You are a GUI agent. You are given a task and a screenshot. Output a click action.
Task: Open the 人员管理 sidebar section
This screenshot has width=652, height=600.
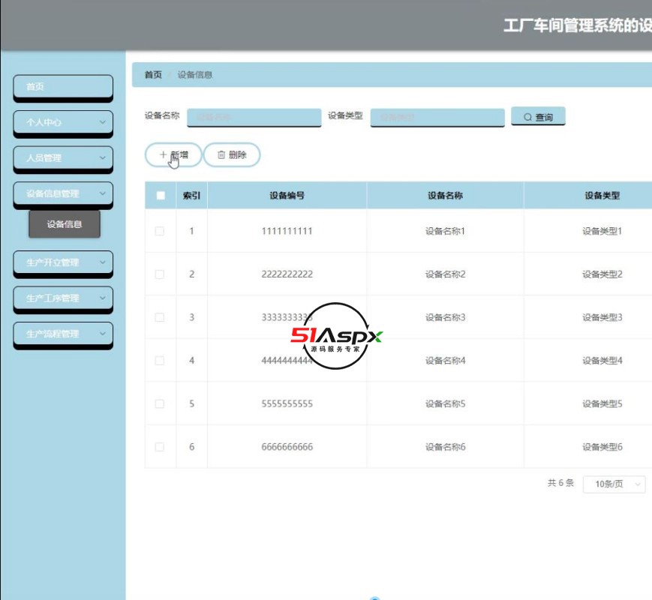62,159
